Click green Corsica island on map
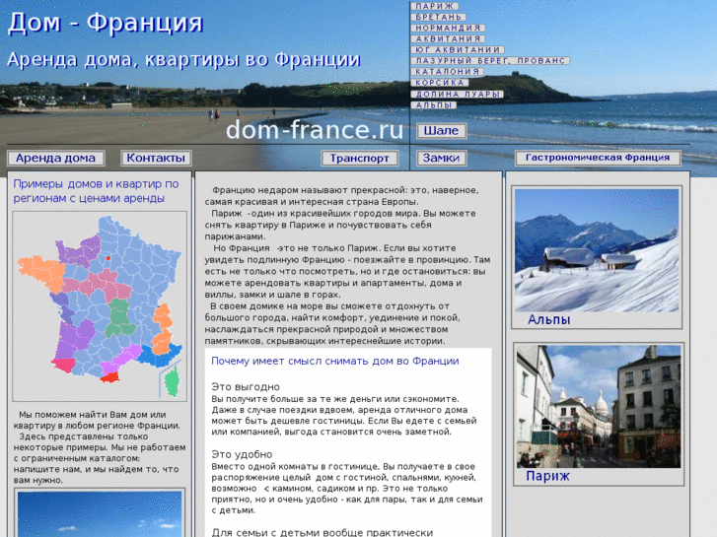 [x=172, y=380]
